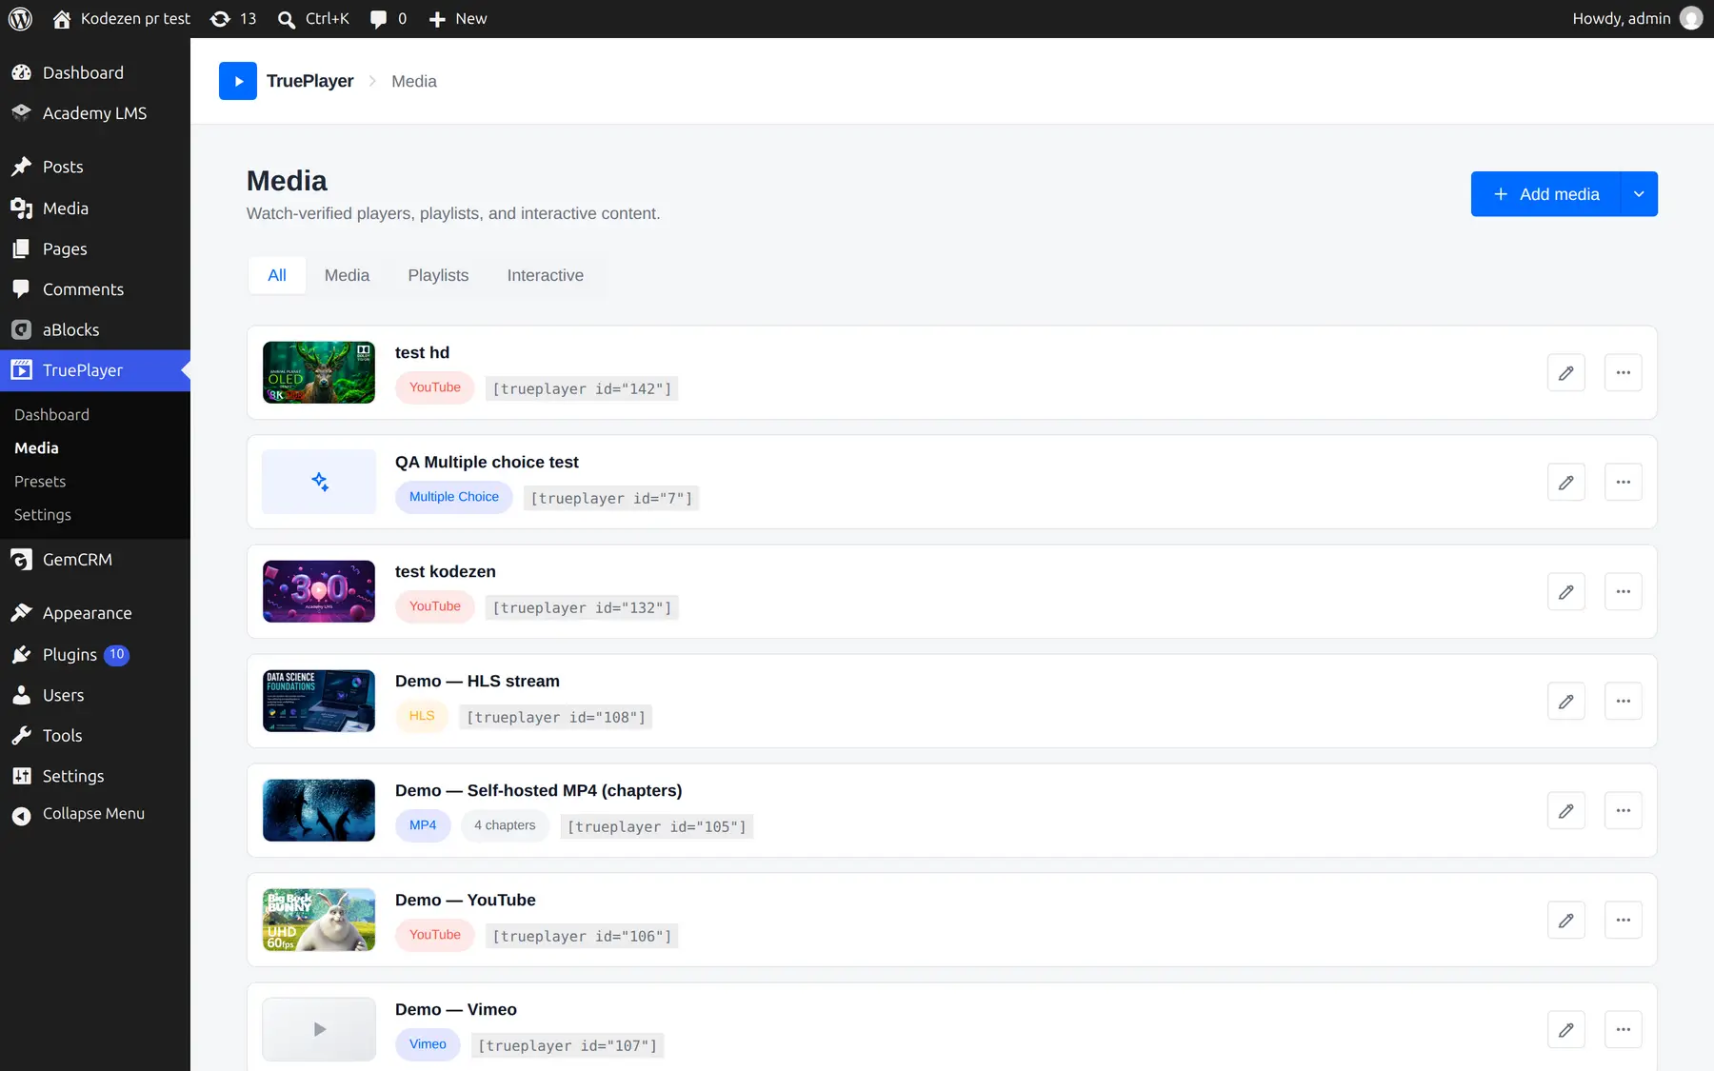Screen dimensions: 1714x1071
Task: Click the admin avatar in top bar
Action: (1691, 19)
